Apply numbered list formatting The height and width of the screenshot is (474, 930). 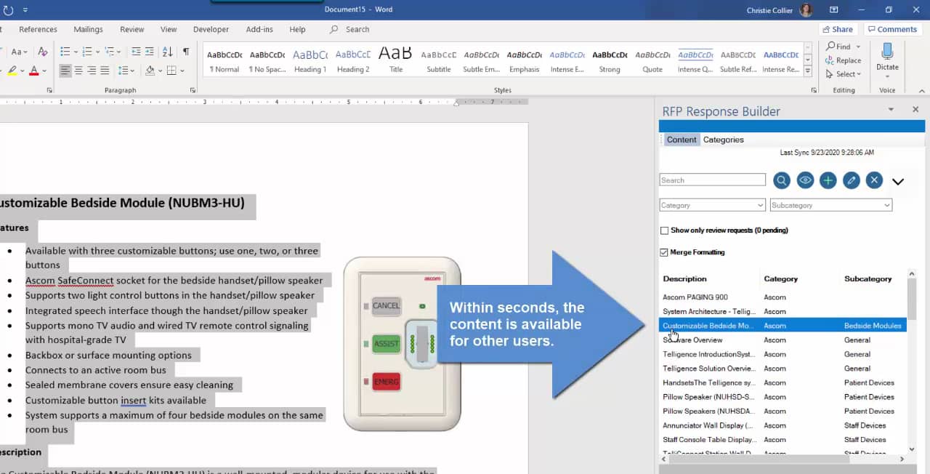click(x=86, y=52)
